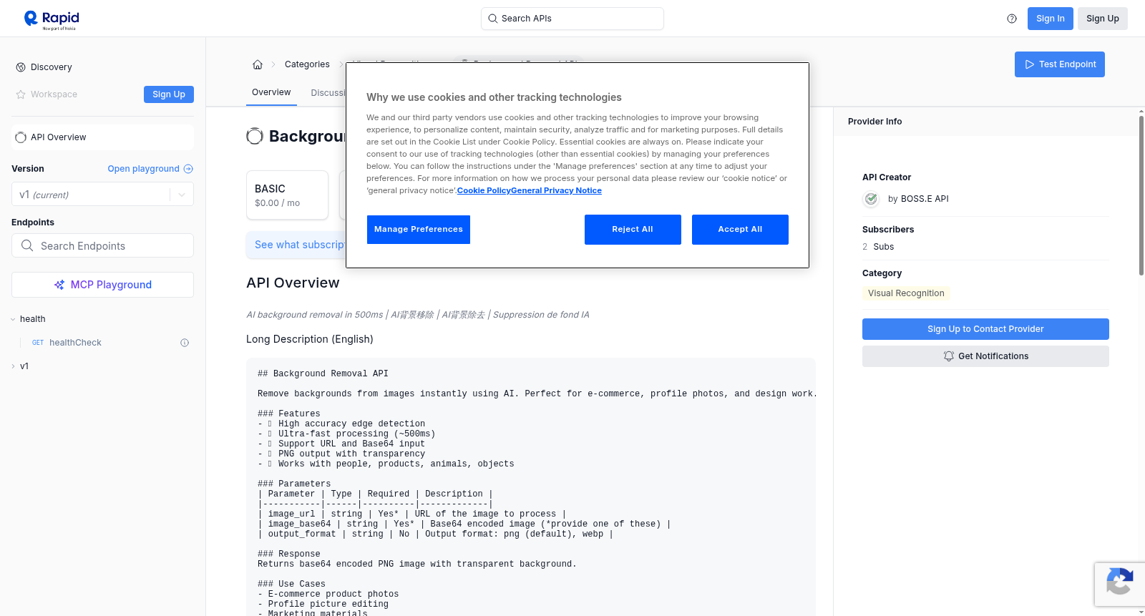
Task: Click the Test Endpoint button
Action: click(x=1060, y=64)
